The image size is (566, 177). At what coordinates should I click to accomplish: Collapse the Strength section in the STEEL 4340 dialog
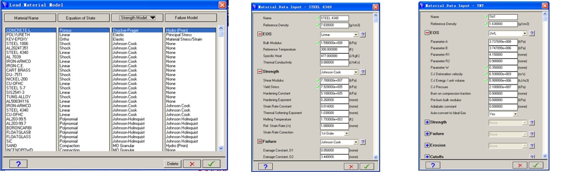(x=260, y=72)
